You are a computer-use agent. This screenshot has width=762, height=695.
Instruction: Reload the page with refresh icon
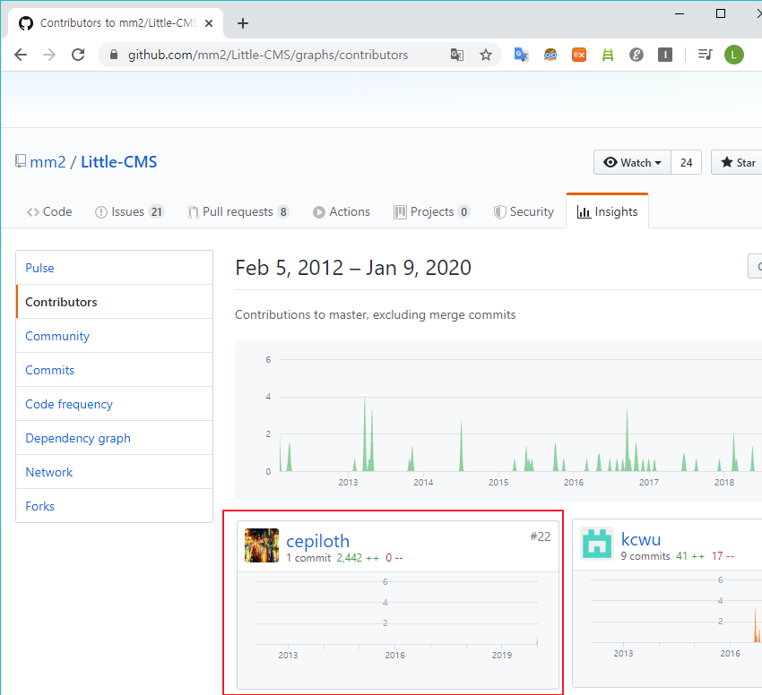click(x=78, y=55)
